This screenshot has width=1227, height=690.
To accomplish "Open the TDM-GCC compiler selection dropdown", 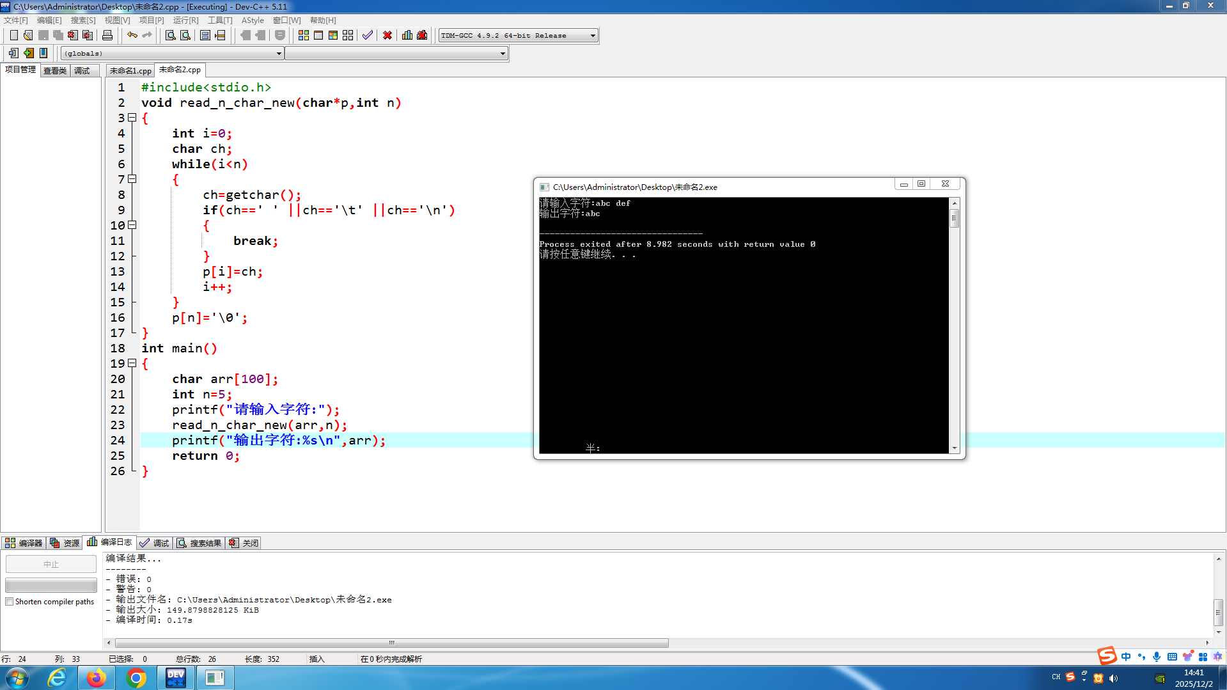I will click(519, 36).
